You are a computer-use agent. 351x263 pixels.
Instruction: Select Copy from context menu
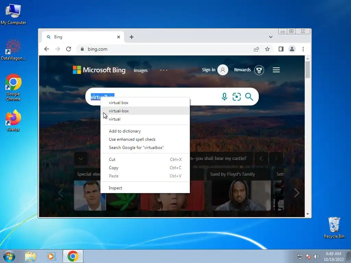pos(145,168)
